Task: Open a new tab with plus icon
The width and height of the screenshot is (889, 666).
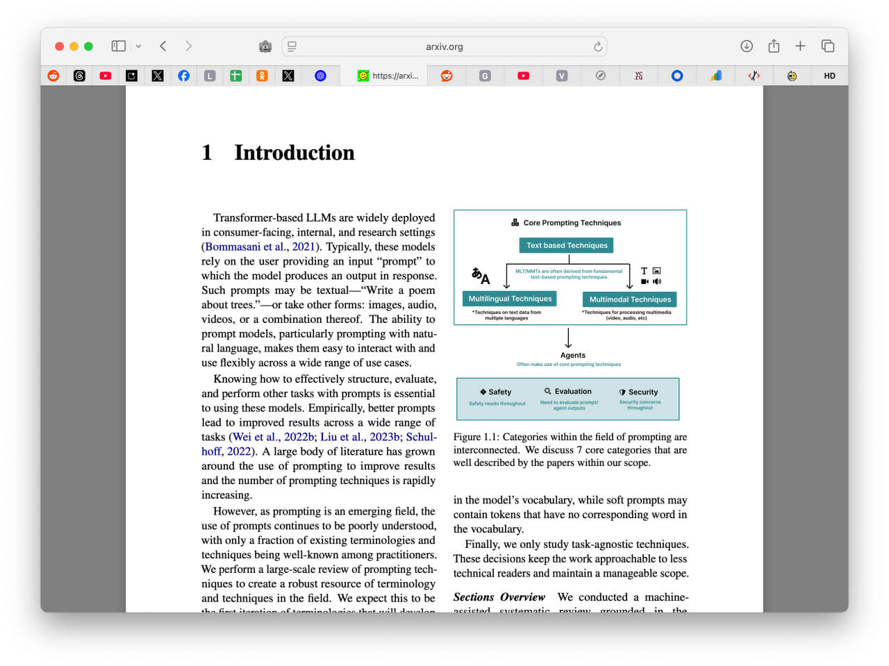Action: point(800,46)
